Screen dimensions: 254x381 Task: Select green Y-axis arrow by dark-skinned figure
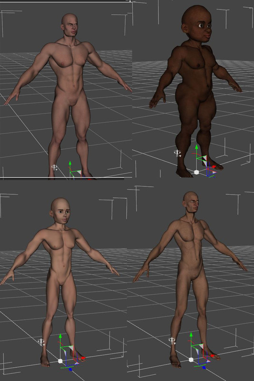[196, 147]
